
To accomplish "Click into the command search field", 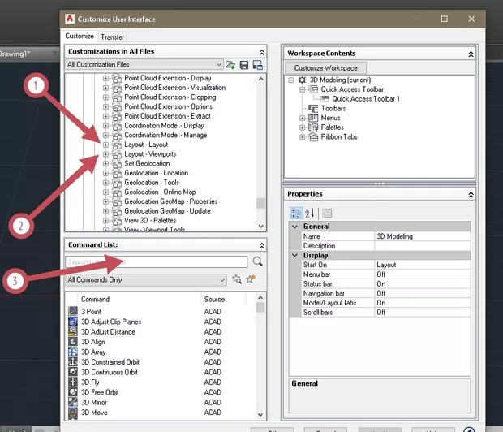I will (x=157, y=261).
